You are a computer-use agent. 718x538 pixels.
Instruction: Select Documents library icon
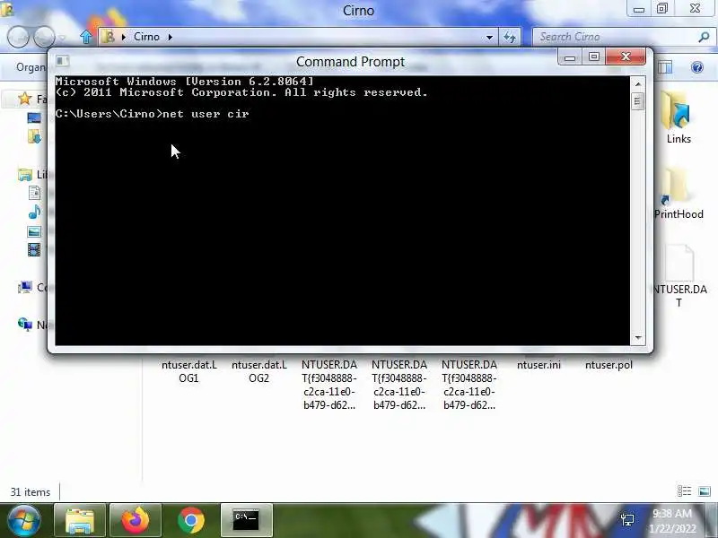[x=34, y=193]
